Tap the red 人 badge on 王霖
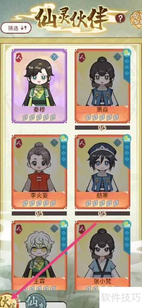 point(19,229)
